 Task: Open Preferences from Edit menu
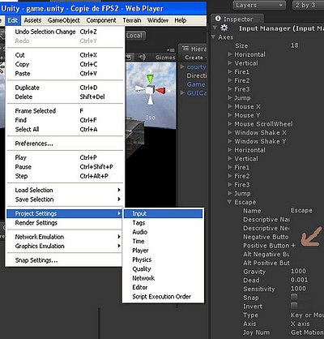click(65, 144)
